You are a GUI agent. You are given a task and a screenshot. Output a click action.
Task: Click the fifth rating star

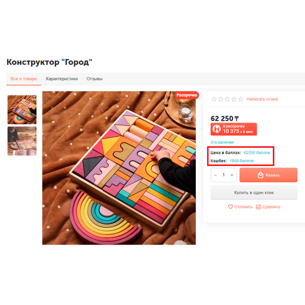241,99
